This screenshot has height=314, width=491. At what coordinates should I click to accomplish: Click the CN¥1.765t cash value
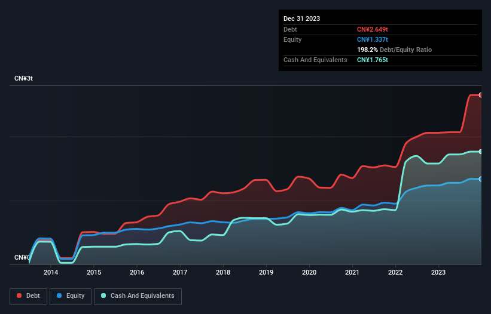[373, 60]
